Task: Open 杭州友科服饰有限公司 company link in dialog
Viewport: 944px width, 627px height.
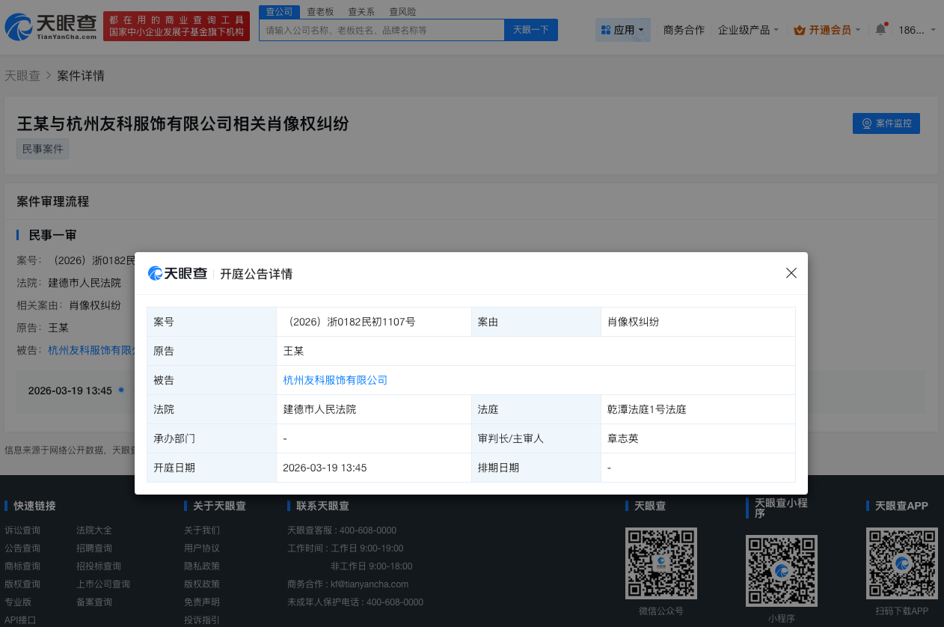Action: tap(334, 380)
